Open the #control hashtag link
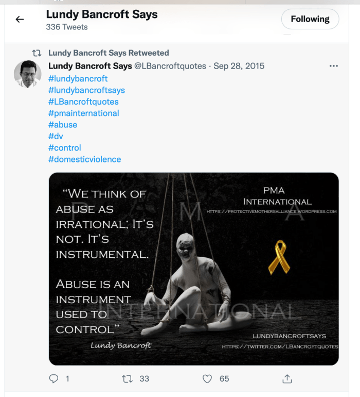This screenshot has width=360, height=397. point(65,148)
